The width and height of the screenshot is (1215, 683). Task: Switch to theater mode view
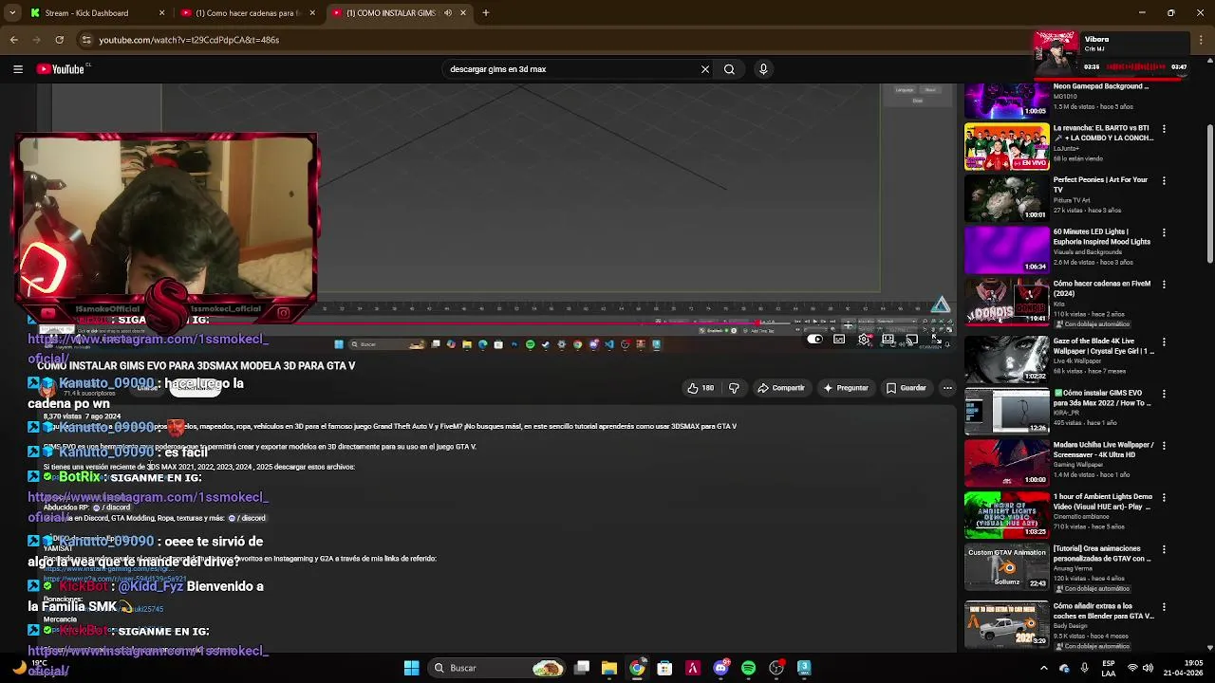point(888,340)
